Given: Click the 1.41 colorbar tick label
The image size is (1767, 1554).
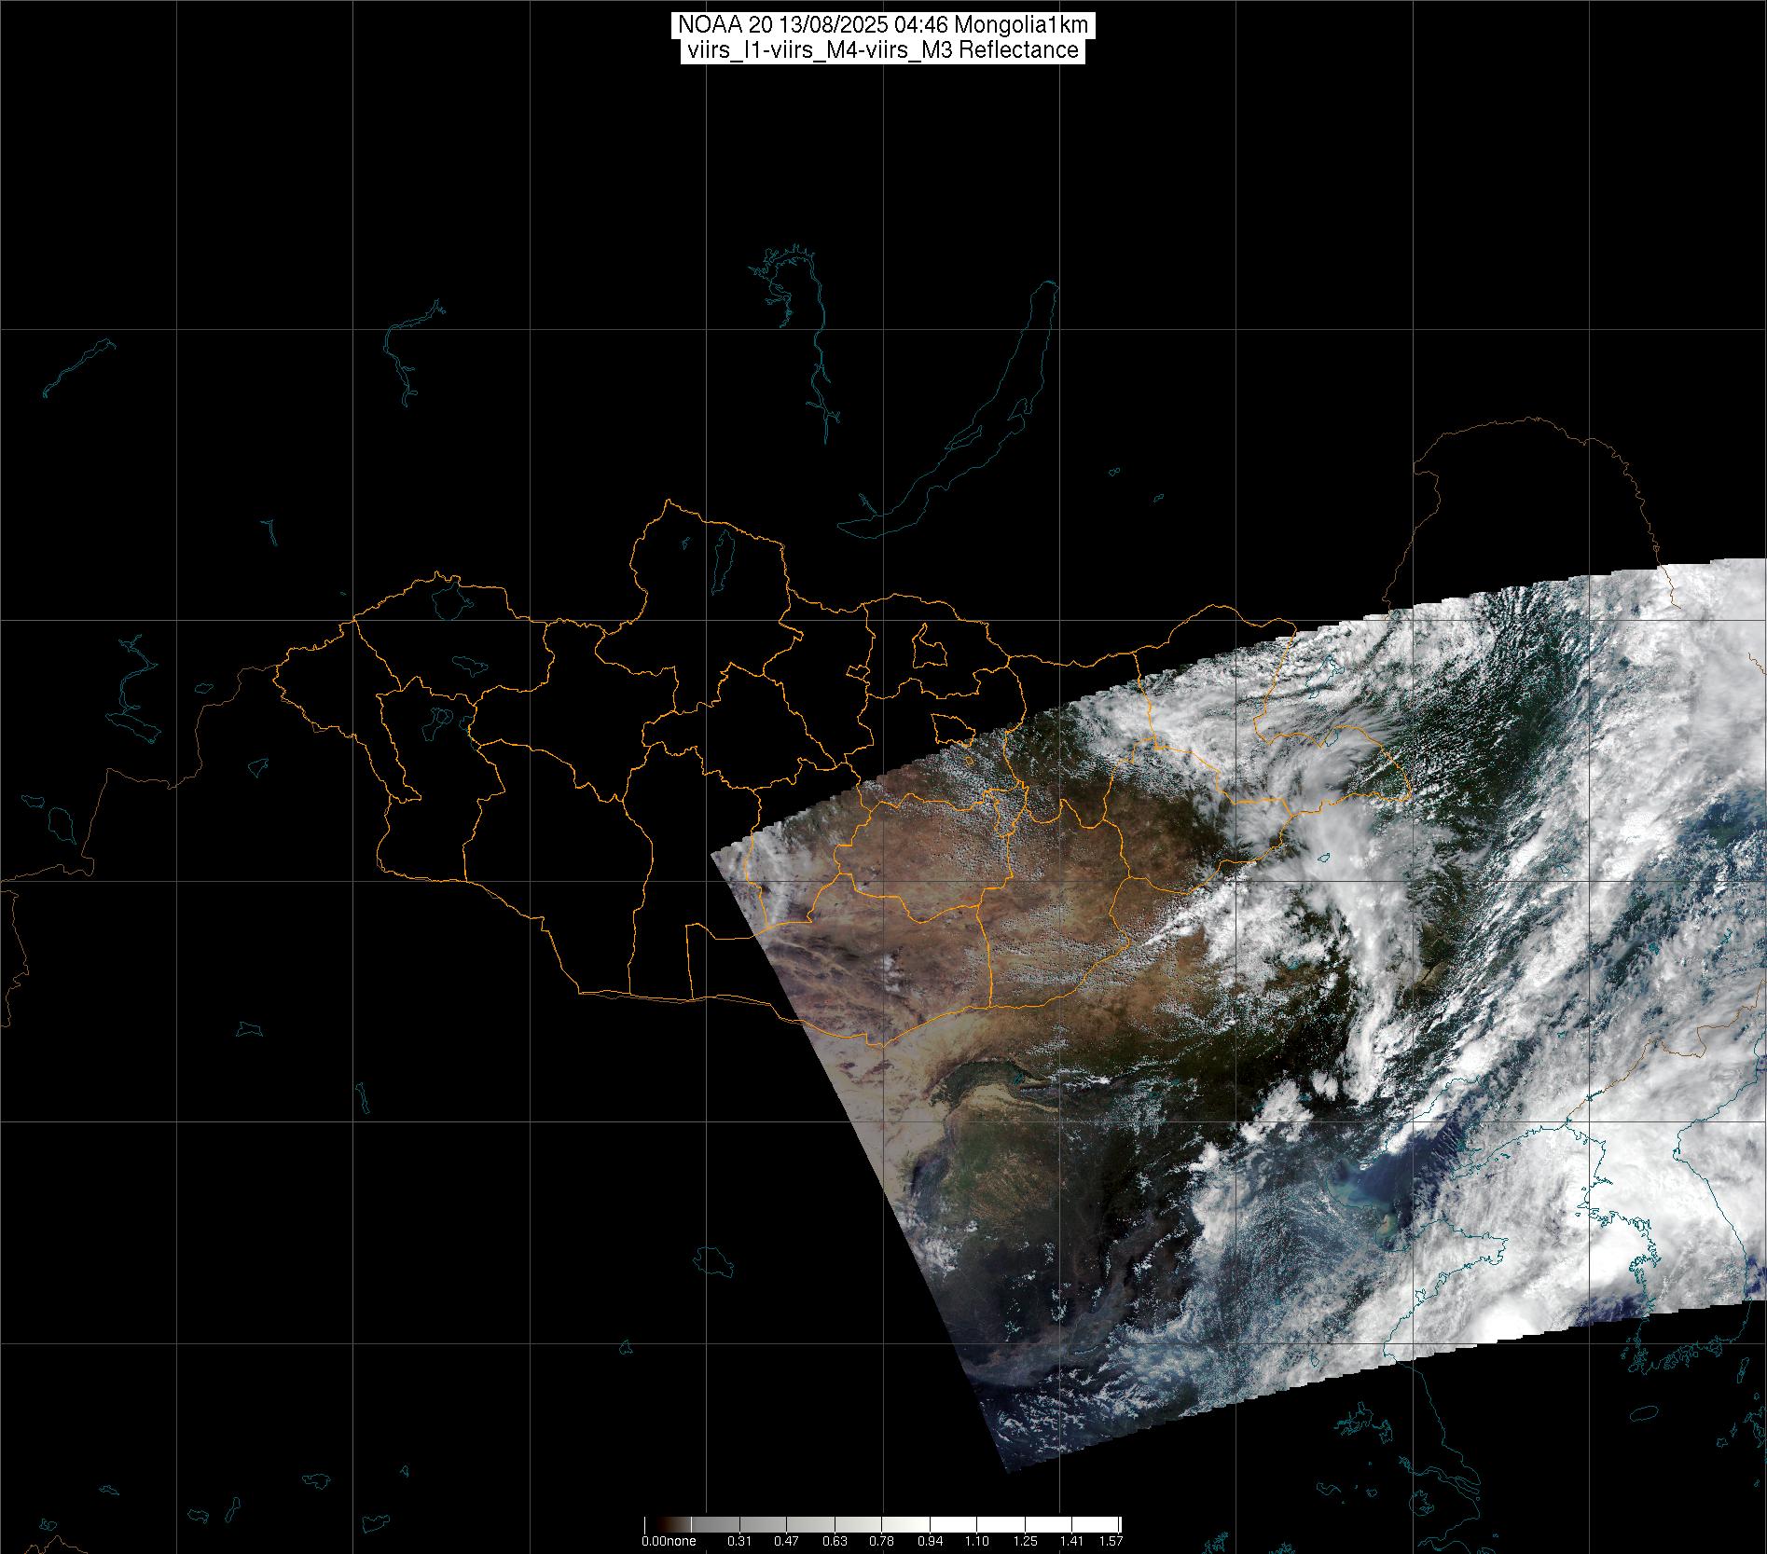Looking at the screenshot, I should (x=1071, y=1541).
